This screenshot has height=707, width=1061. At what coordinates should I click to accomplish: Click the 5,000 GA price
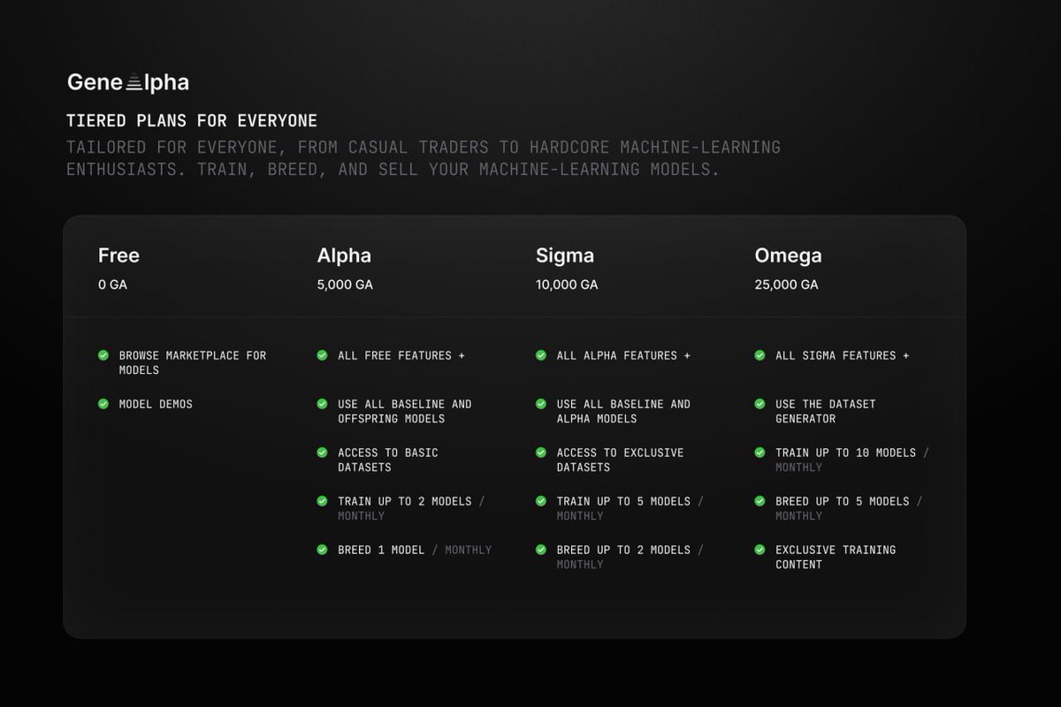pos(345,285)
